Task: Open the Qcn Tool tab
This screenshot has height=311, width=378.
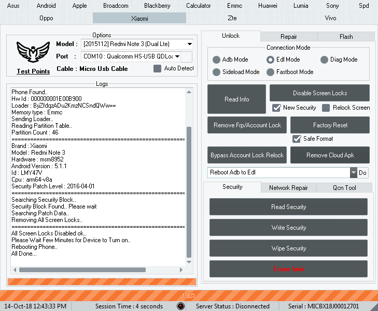Action: click(344, 188)
